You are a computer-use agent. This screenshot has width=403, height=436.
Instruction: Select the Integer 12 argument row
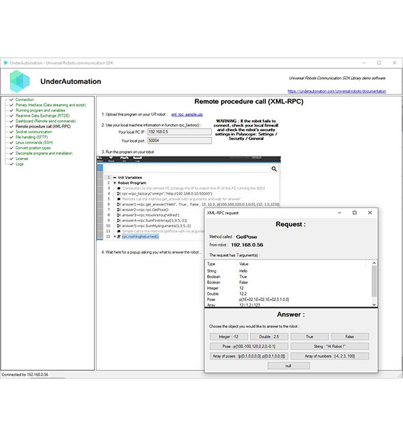coord(288,288)
